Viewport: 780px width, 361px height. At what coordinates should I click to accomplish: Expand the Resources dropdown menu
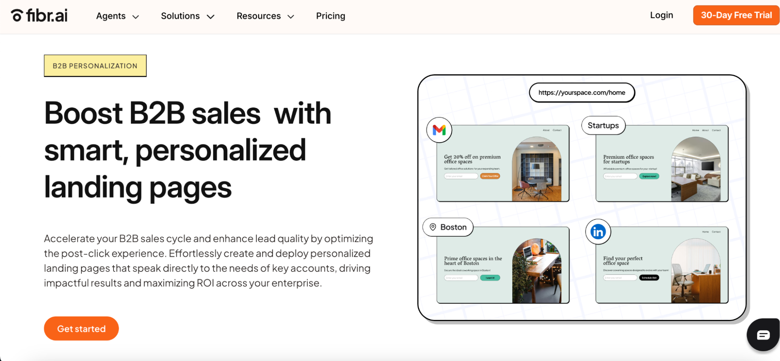point(265,16)
